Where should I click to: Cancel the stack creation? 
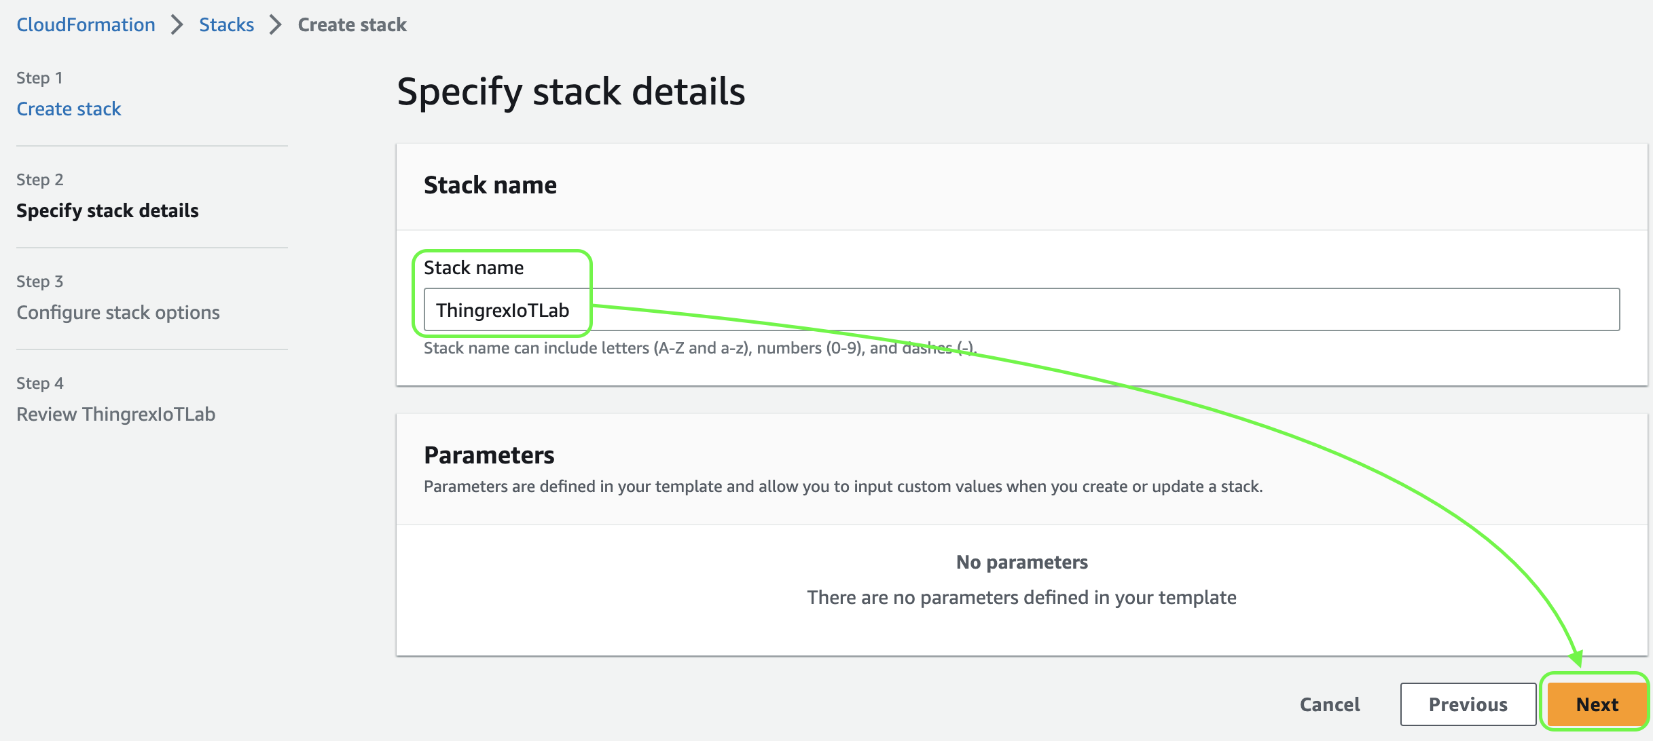pyautogui.click(x=1330, y=704)
